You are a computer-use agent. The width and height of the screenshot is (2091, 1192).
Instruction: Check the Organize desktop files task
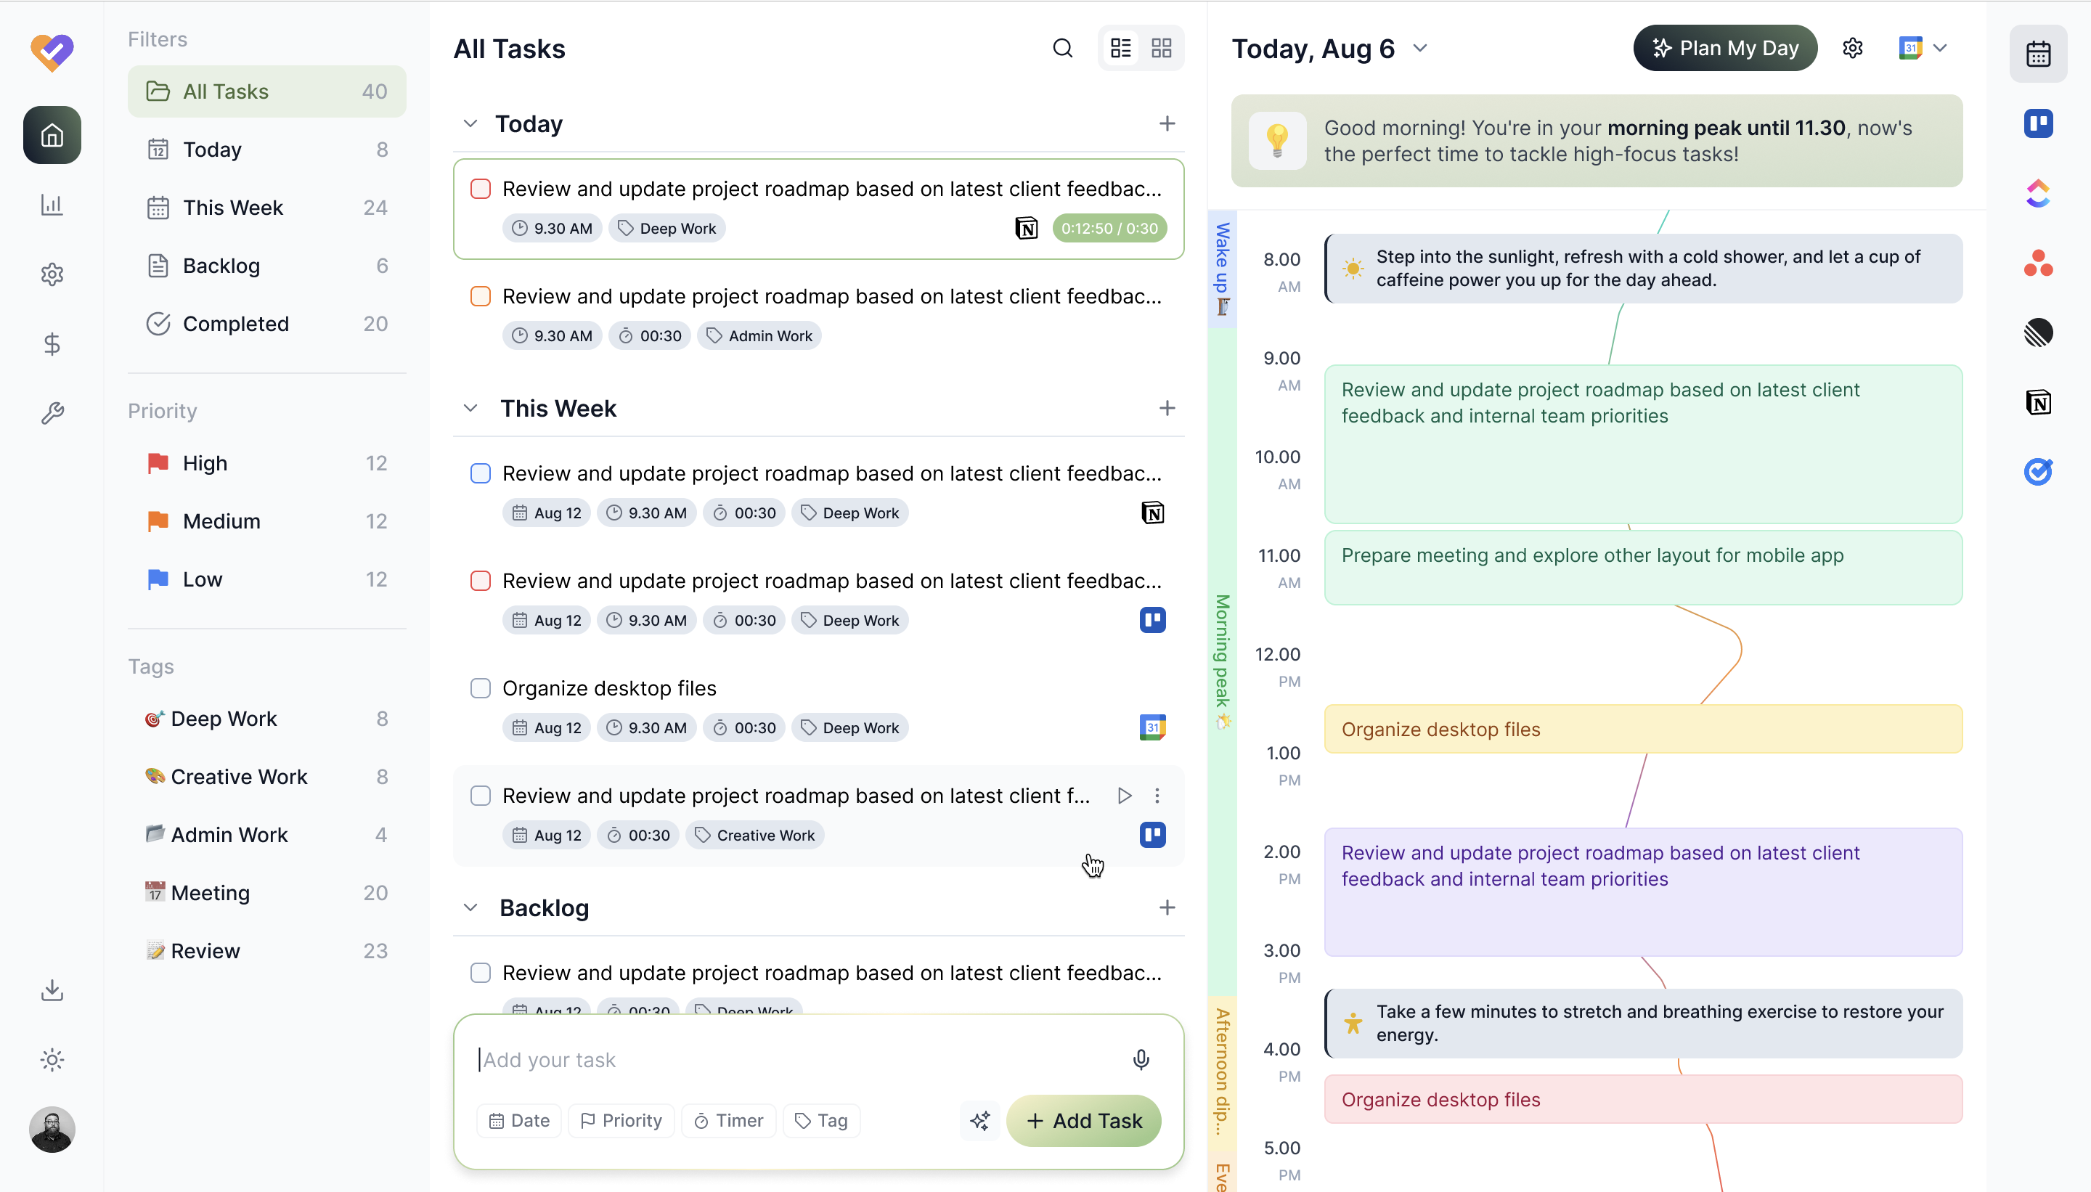click(481, 687)
